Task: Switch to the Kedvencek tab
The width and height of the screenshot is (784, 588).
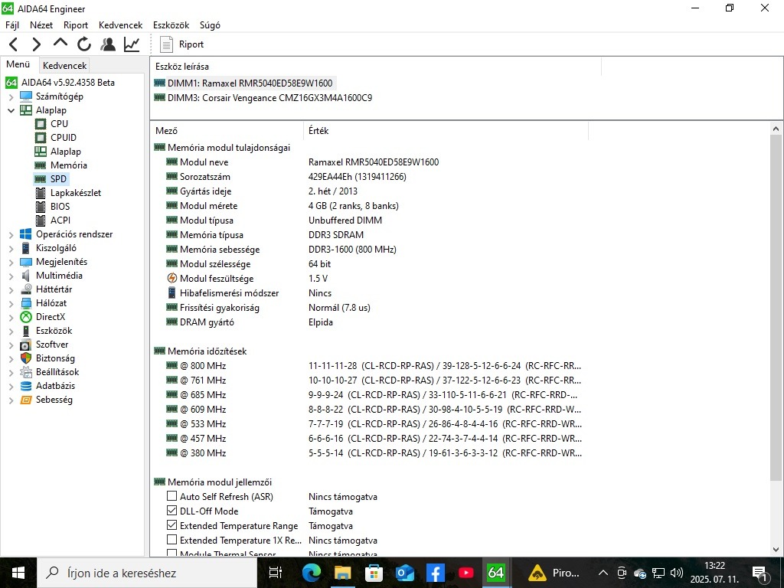Action: 64,66
